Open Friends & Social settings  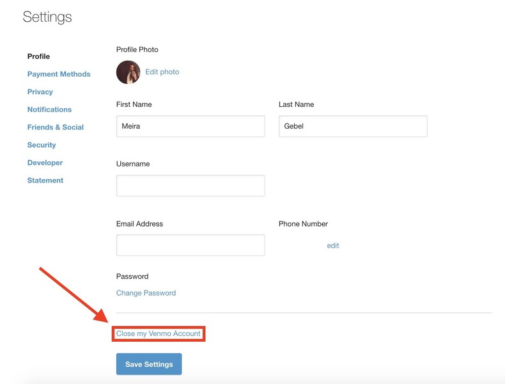pos(56,127)
